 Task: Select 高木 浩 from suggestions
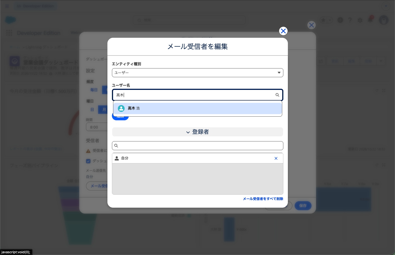coord(198,108)
